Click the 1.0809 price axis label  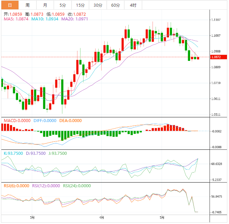(x=216, y=67)
